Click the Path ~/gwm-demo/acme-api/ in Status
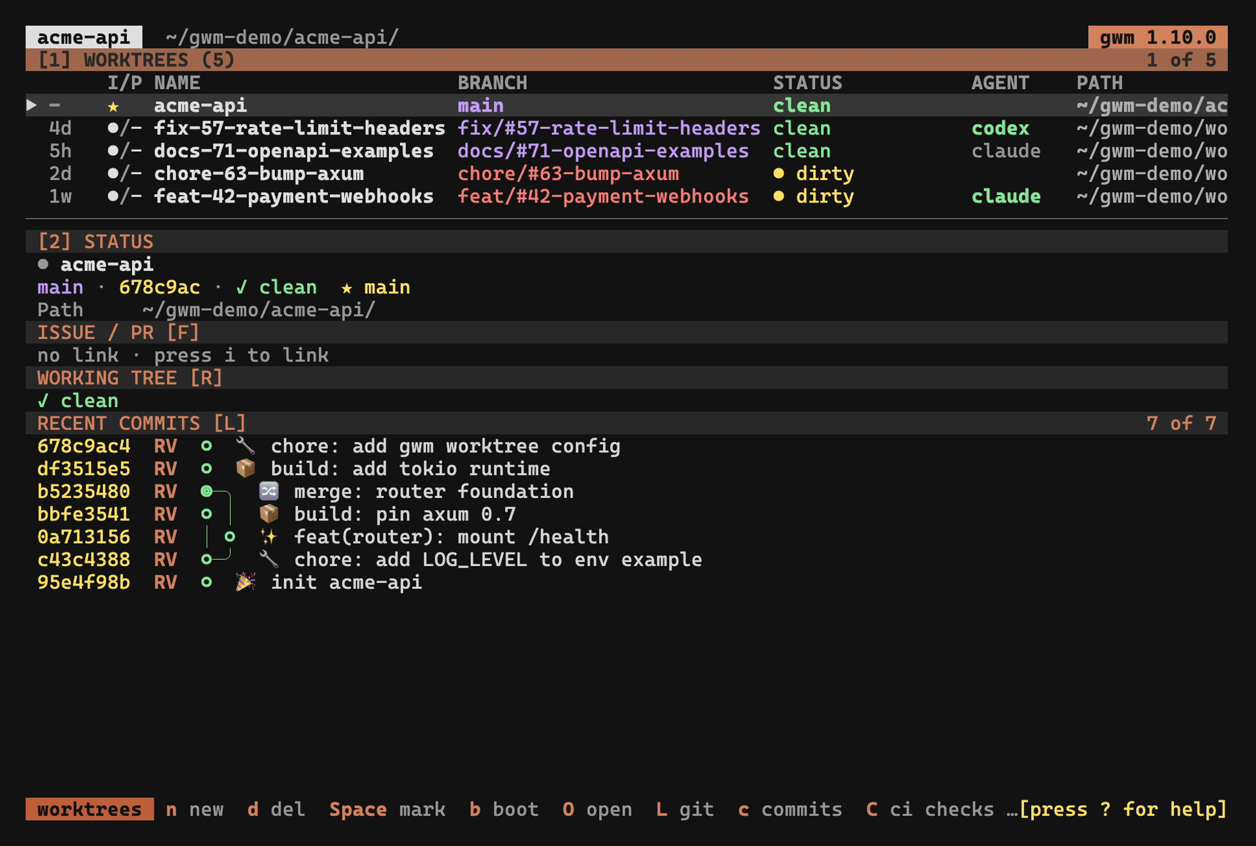Screen dimensions: 1256x846 (x=206, y=310)
